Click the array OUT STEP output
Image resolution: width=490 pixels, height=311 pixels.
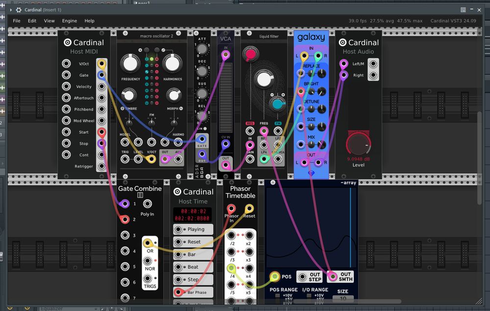point(302,276)
